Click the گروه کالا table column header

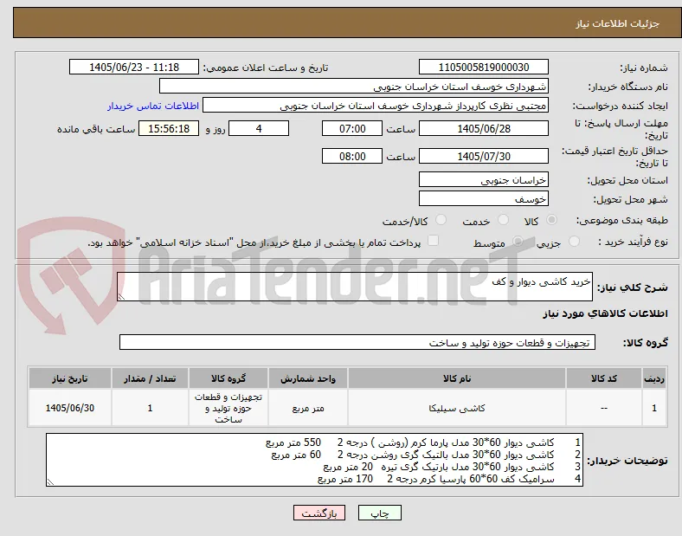click(x=228, y=378)
